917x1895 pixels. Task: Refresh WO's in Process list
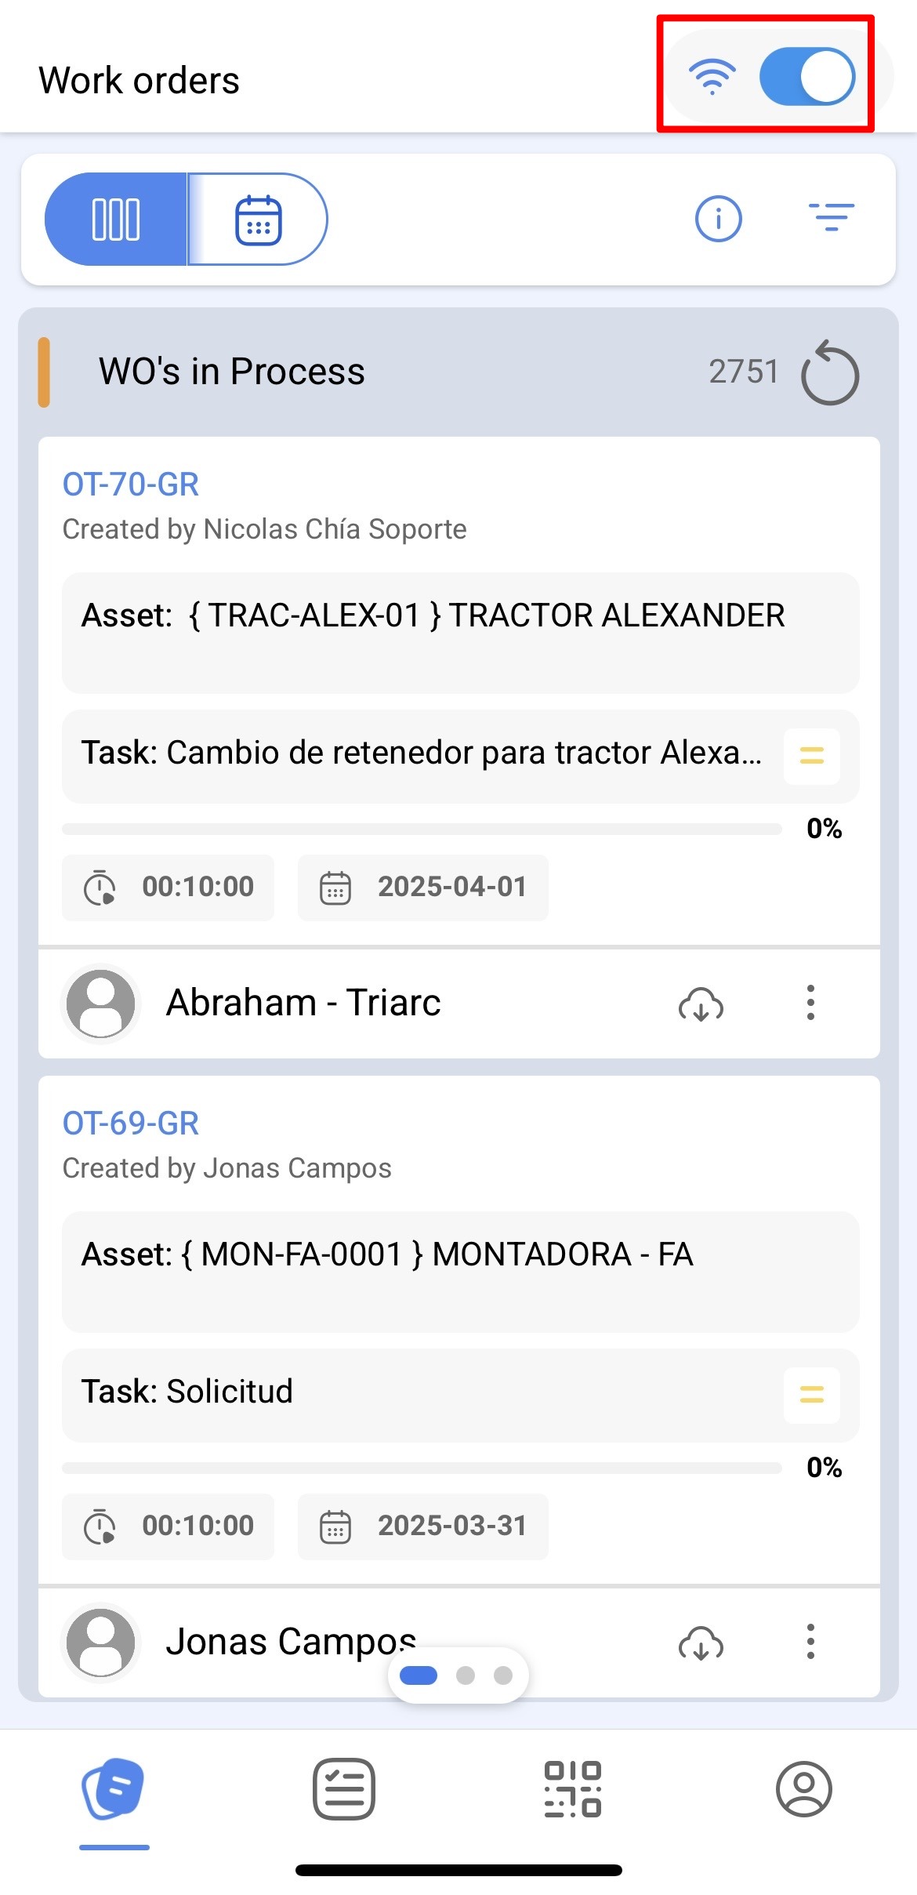pos(830,373)
